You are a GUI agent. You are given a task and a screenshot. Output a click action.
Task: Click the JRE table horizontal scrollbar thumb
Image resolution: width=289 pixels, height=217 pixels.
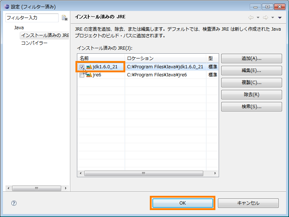pos(144,173)
